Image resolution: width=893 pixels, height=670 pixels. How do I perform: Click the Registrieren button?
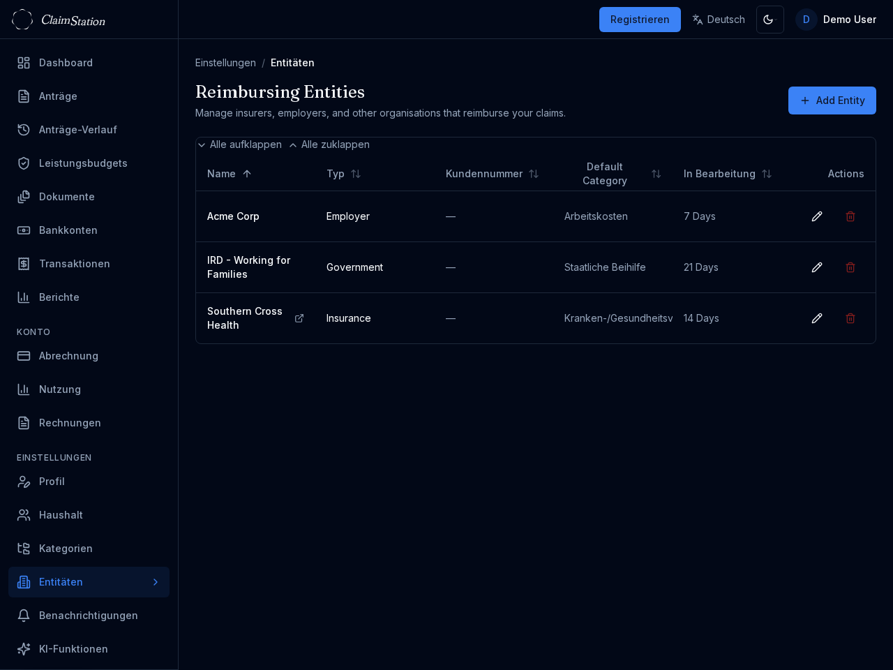pyautogui.click(x=640, y=20)
